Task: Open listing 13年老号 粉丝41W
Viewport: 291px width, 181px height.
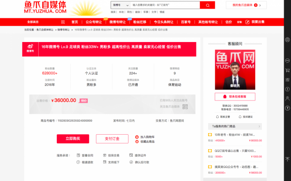Action: [x=235, y=135]
